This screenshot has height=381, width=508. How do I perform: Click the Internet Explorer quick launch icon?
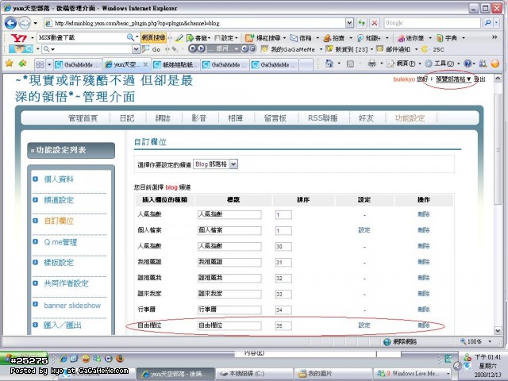(63, 359)
